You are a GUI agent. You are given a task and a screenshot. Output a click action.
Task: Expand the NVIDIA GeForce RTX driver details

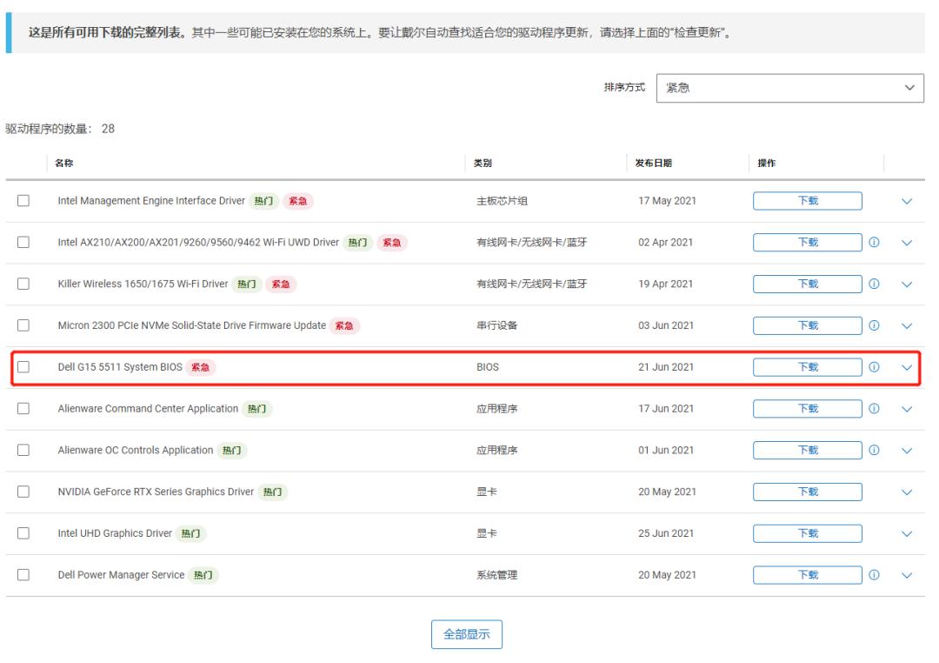(908, 491)
